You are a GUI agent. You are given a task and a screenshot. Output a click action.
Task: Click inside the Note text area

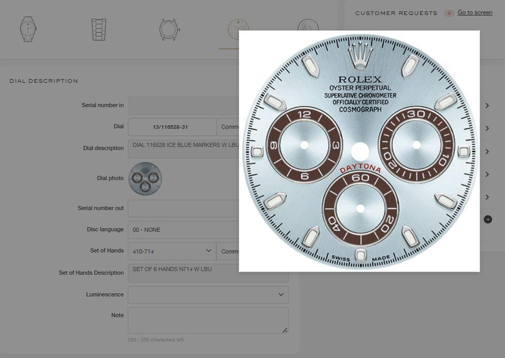tap(207, 320)
